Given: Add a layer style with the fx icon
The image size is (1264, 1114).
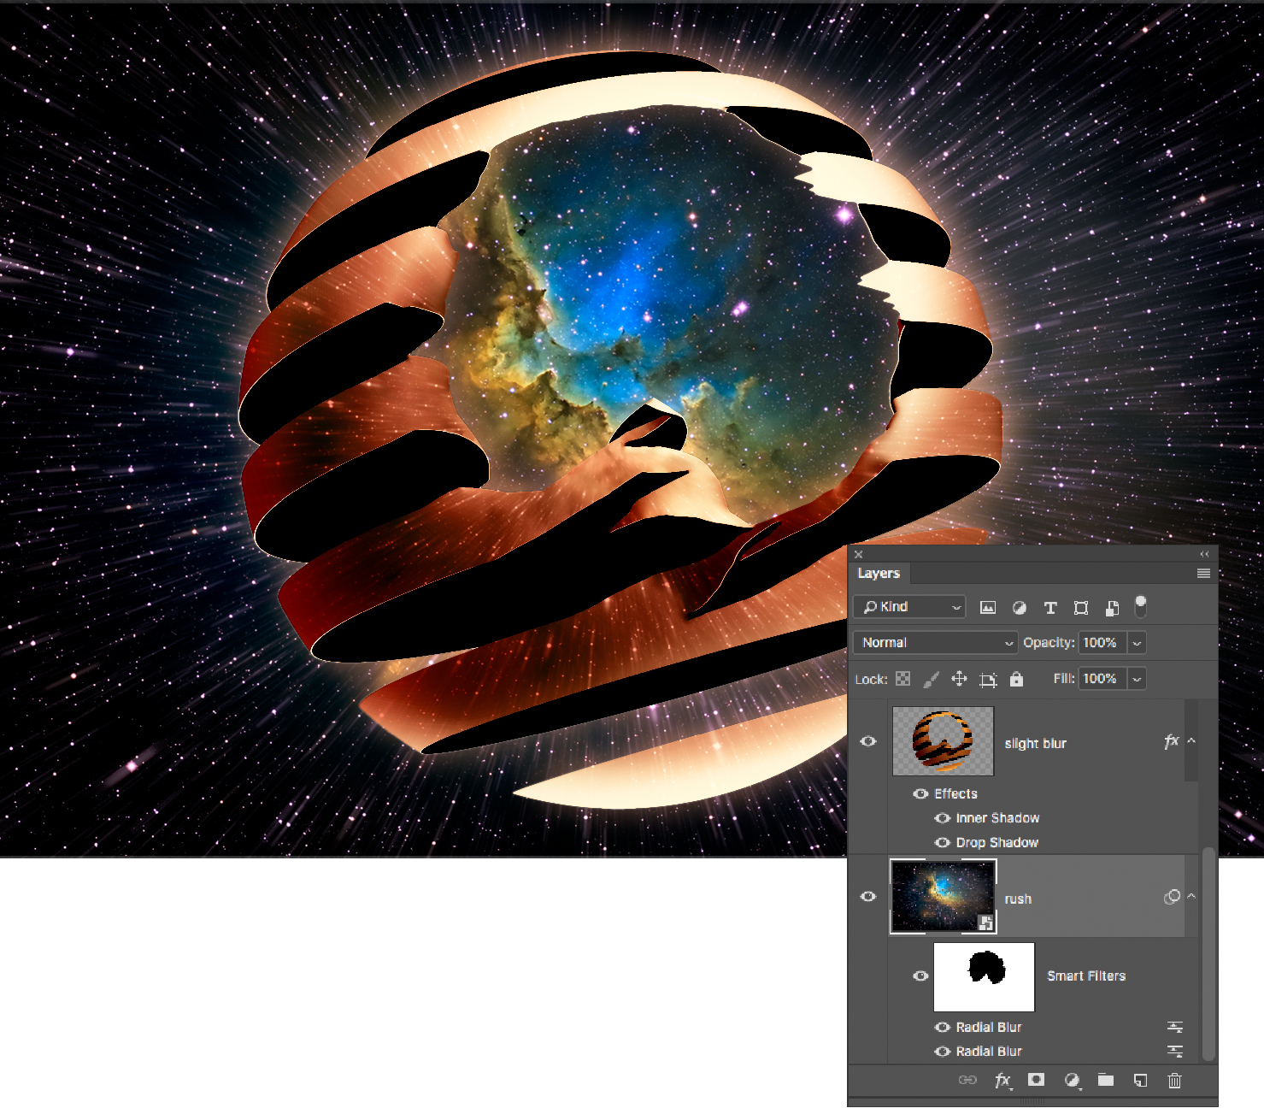Looking at the screenshot, I should pos(1002,1080).
